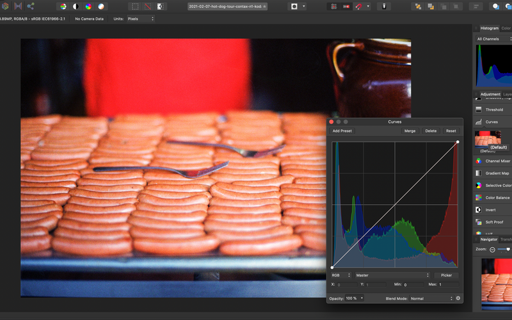The height and width of the screenshot is (320, 512).
Task: Collapse the Curves adjustment entry
Action: tap(492, 122)
